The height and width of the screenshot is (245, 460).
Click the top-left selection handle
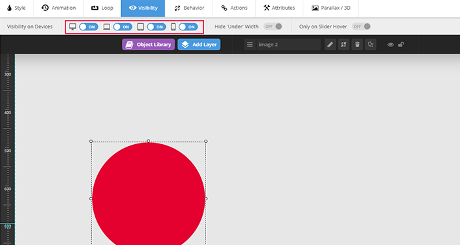pos(91,142)
